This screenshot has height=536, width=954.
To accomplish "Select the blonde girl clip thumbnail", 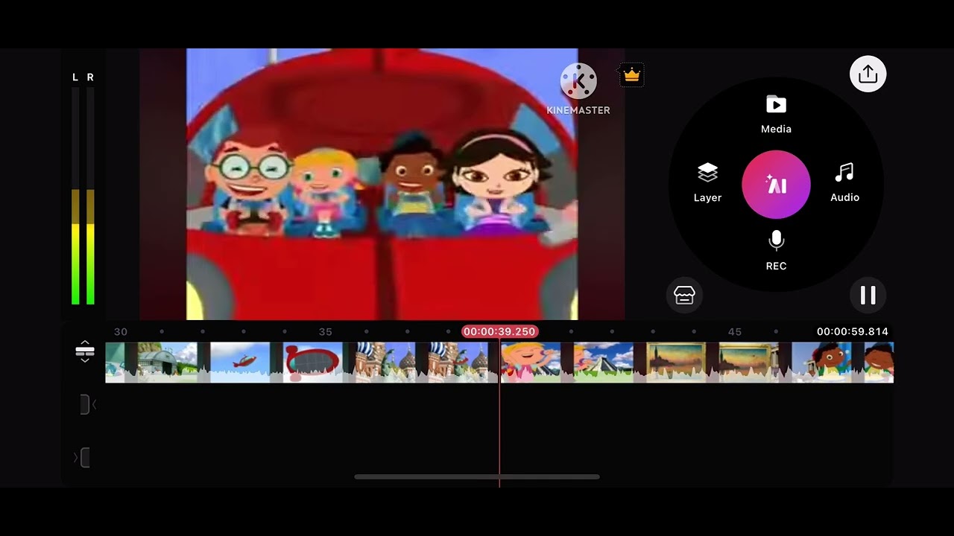I will [531, 363].
